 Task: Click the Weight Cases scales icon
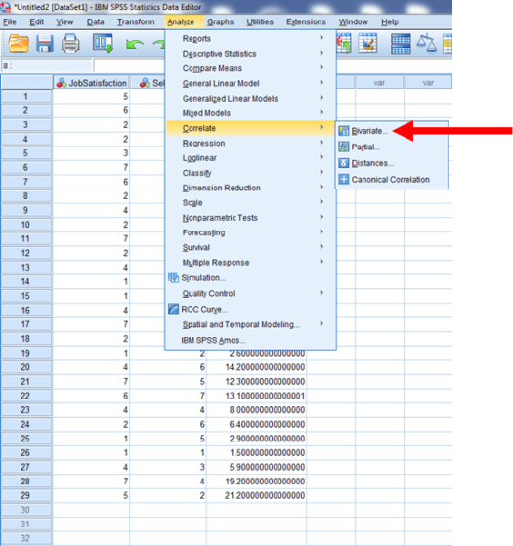tap(427, 44)
